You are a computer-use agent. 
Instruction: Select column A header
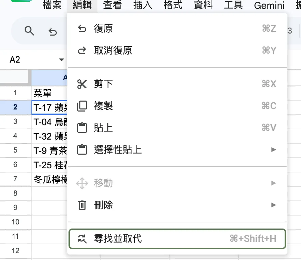pos(49,78)
